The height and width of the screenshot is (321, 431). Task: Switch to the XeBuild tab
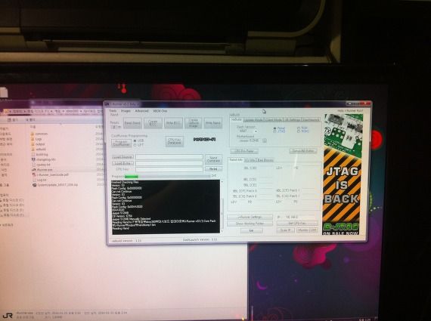(x=237, y=120)
